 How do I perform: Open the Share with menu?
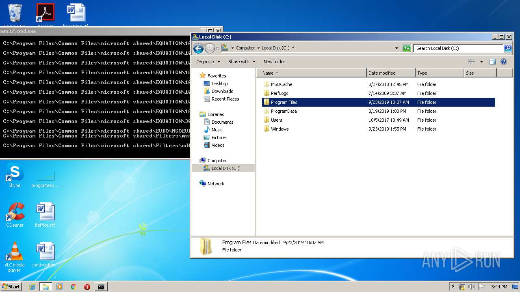[x=242, y=62]
